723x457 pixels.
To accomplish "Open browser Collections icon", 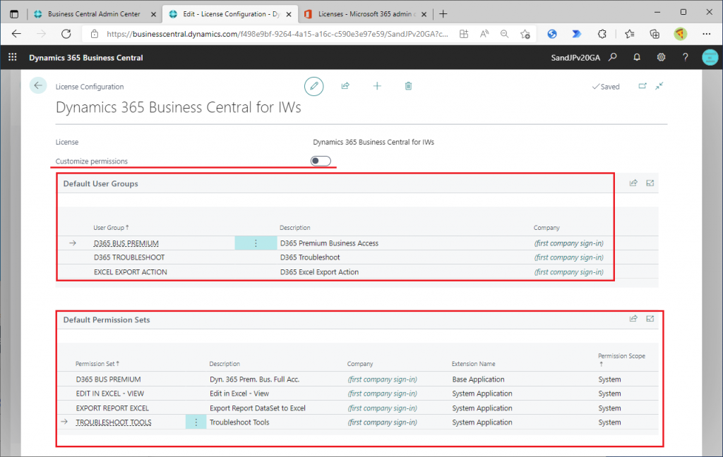I will pyautogui.click(x=655, y=34).
